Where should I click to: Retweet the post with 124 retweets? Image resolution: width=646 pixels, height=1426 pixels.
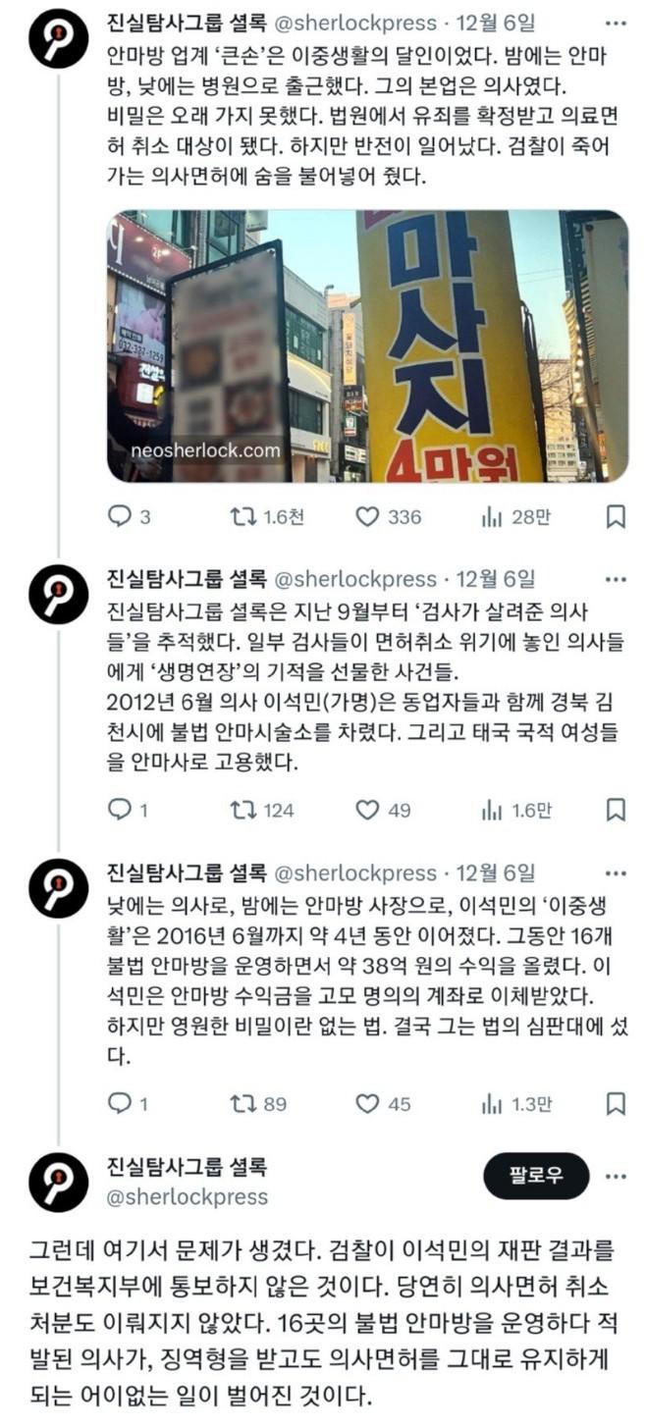click(x=260, y=810)
